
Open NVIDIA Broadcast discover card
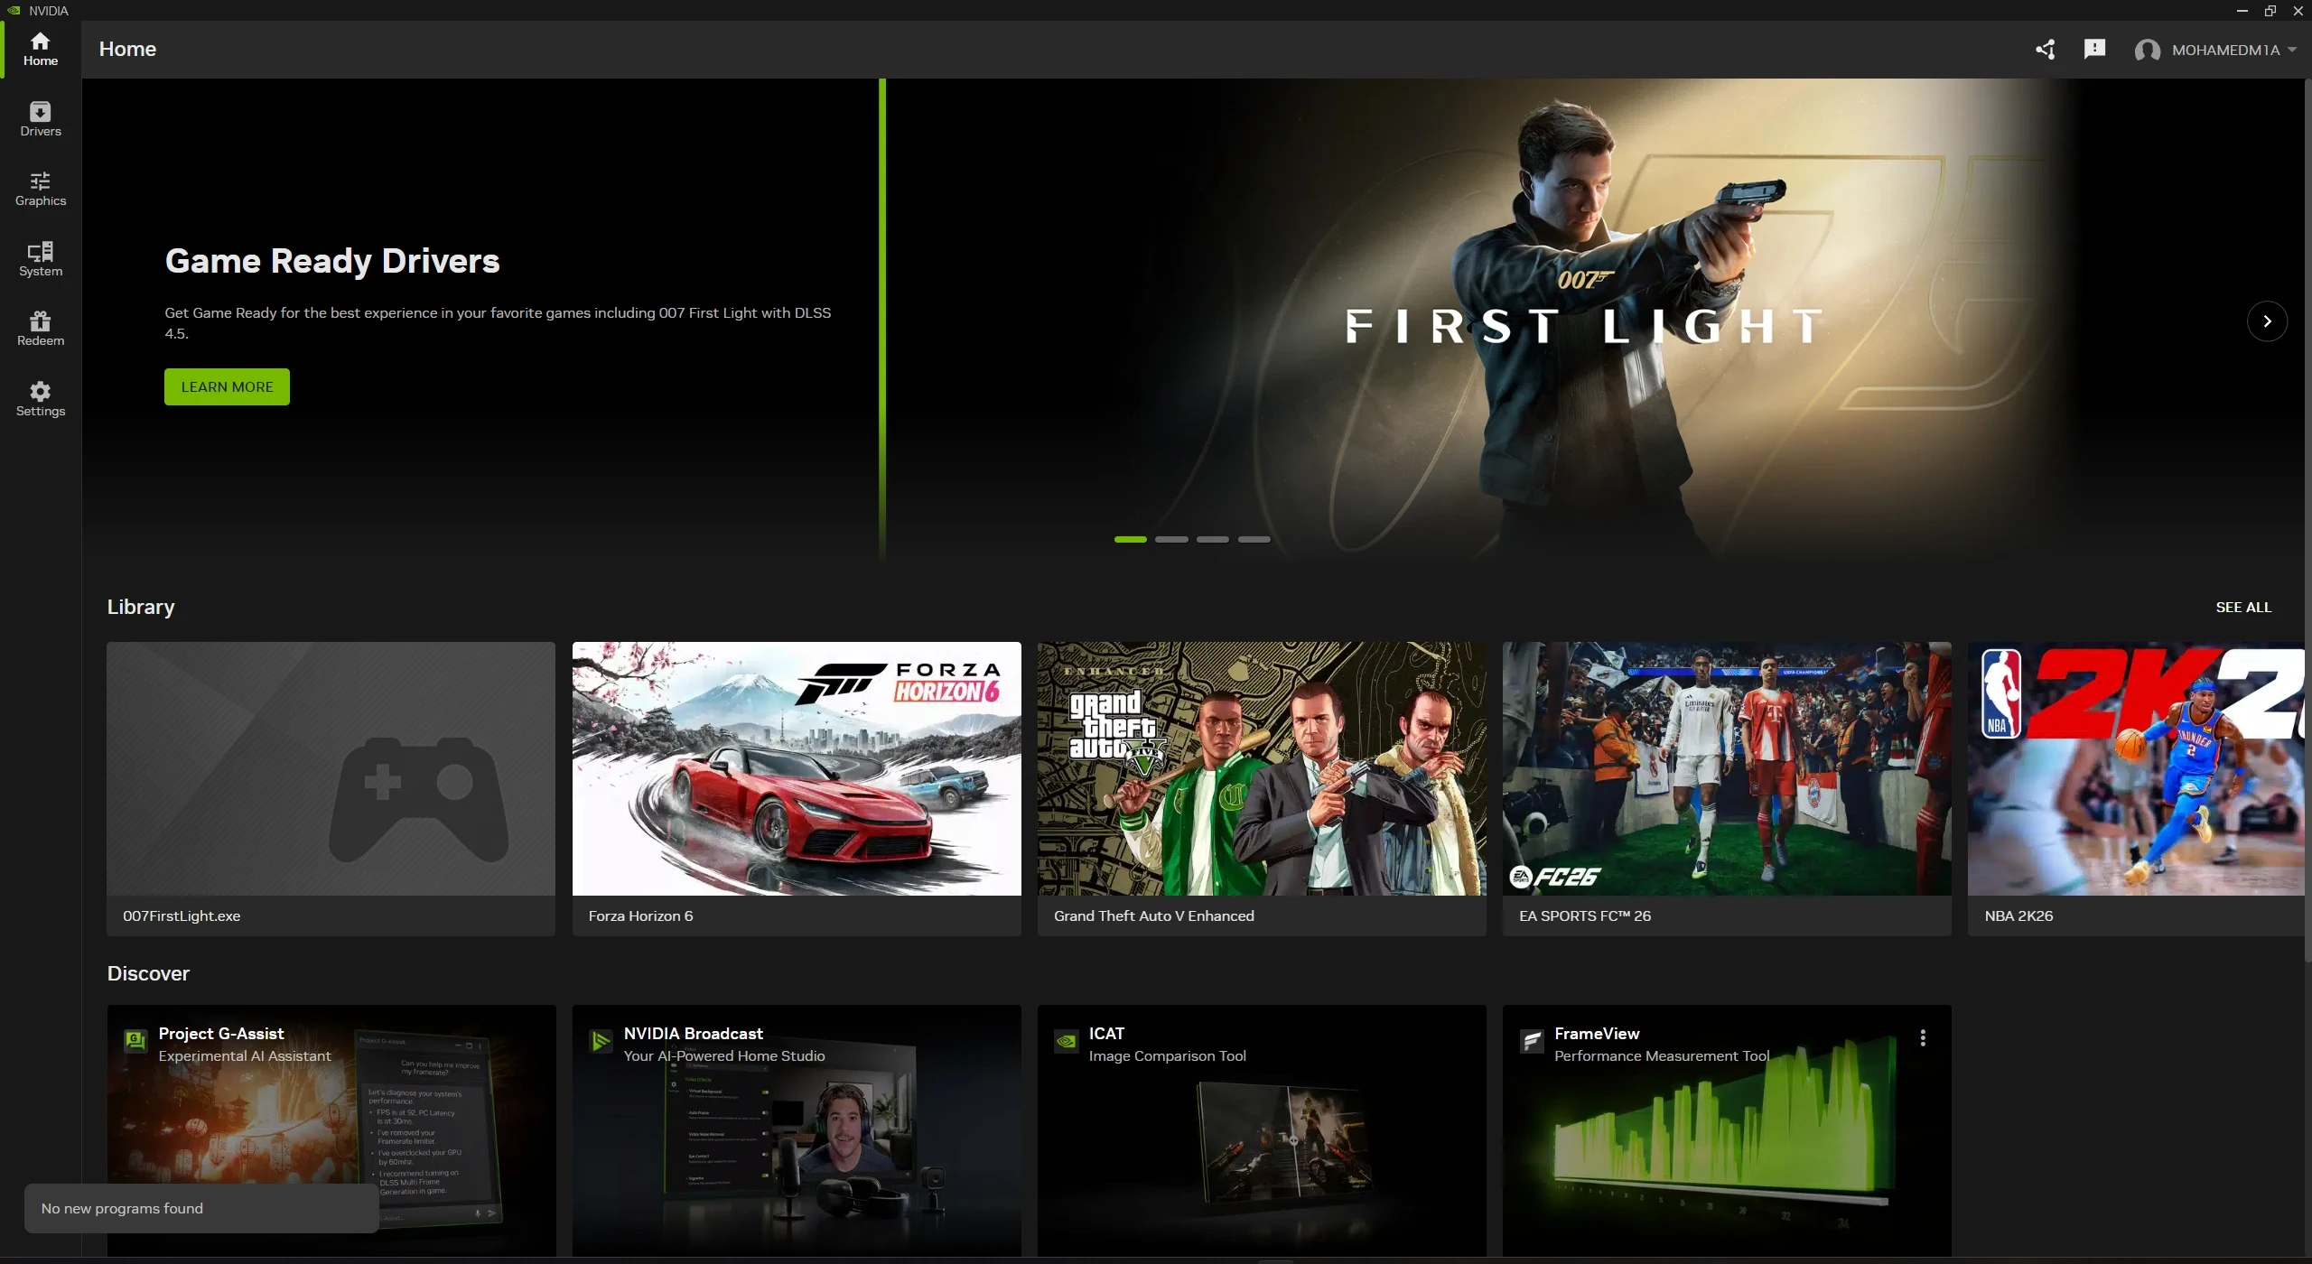coord(797,1130)
